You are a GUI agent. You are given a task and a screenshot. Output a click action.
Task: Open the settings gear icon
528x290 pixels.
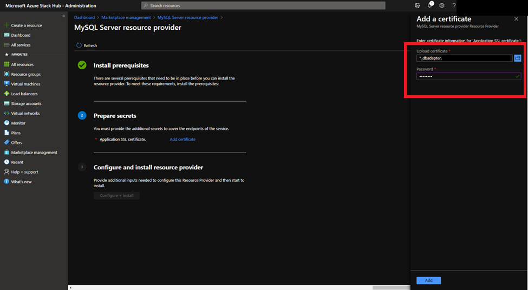442,5
